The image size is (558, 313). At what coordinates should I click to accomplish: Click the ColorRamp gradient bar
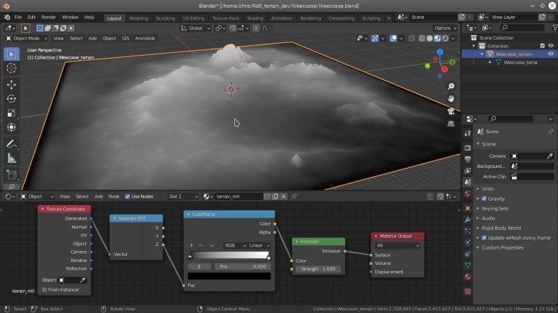click(x=229, y=255)
